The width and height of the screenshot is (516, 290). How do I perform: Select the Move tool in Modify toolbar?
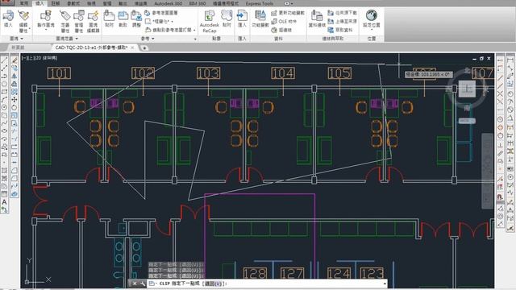pyautogui.click(x=15, y=100)
